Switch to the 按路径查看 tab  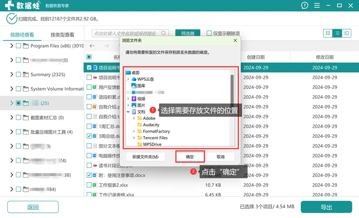[x=22, y=35]
